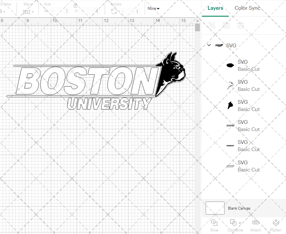Expand the Warp style dropdown
The width and height of the screenshot is (286, 234).
pos(32,11)
